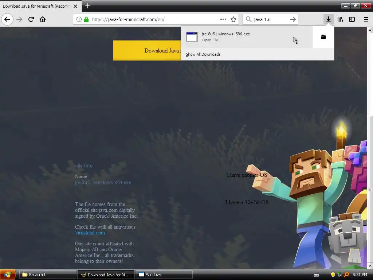Open site information icon in address bar
This screenshot has height=280, width=373.
(79, 19)
